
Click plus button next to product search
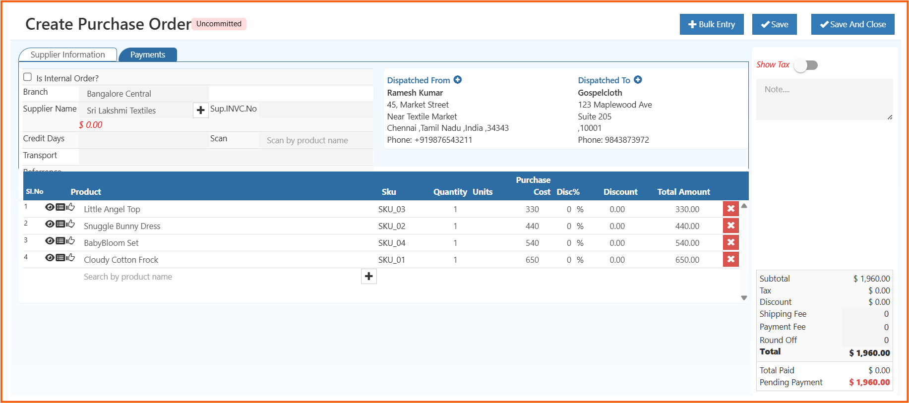368,276
